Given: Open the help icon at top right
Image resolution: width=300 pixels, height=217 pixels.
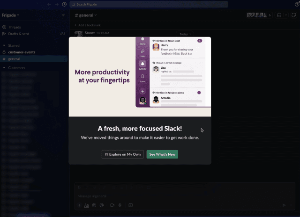Looking at the screenshot, I should pyautogui.click(x=297, y=4).
